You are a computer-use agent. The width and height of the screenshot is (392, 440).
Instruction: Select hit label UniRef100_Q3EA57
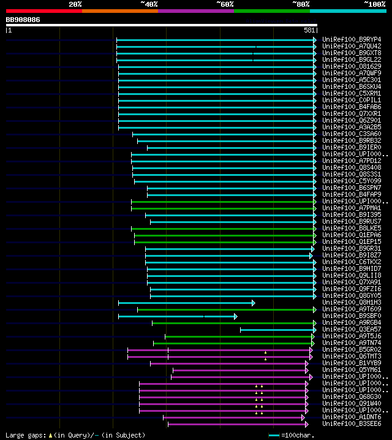(x=352, y=329)
